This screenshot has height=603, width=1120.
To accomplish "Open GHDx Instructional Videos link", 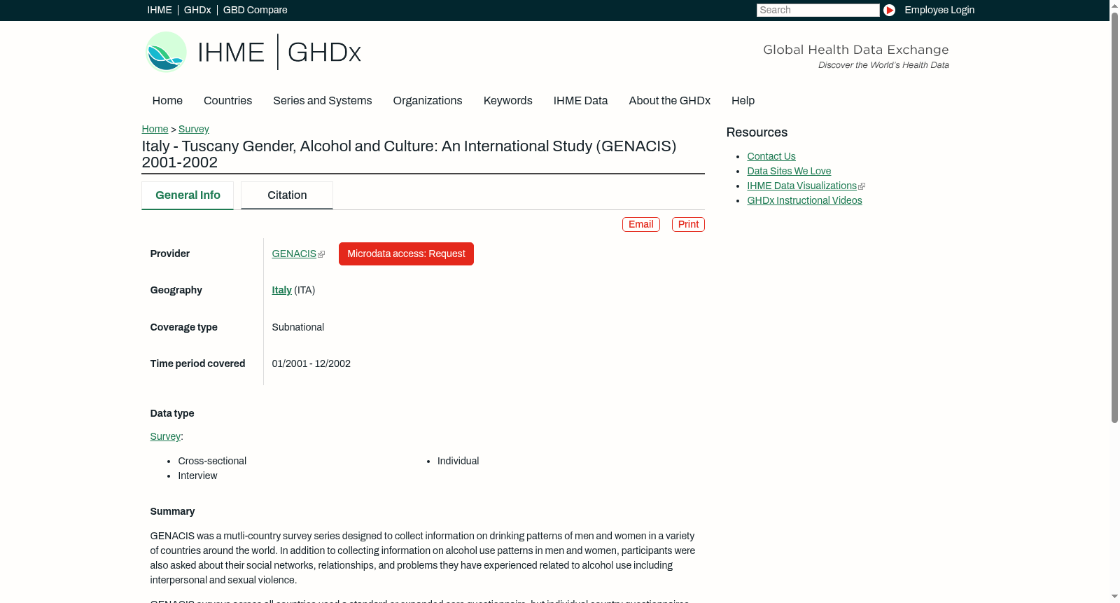I will tap(804, 200).
